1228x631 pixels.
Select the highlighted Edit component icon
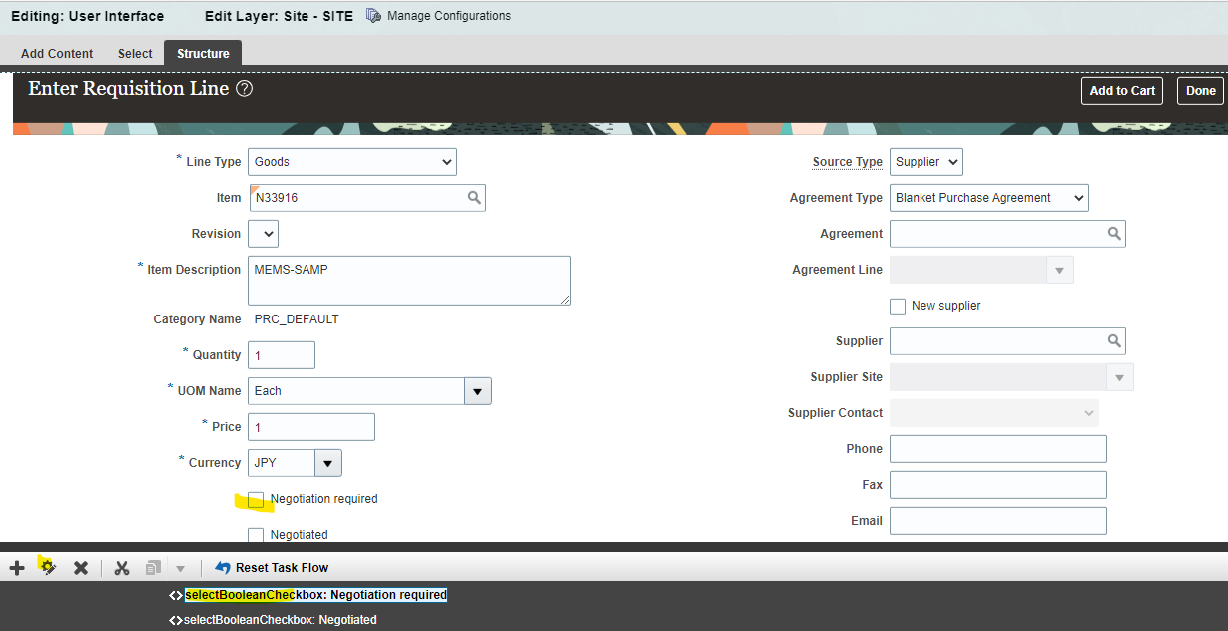(48, 567)
